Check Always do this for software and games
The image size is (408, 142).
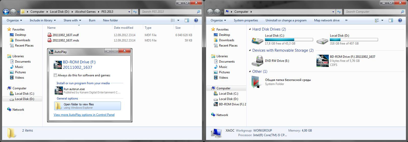pyautogui.click(x=55, y=75)
